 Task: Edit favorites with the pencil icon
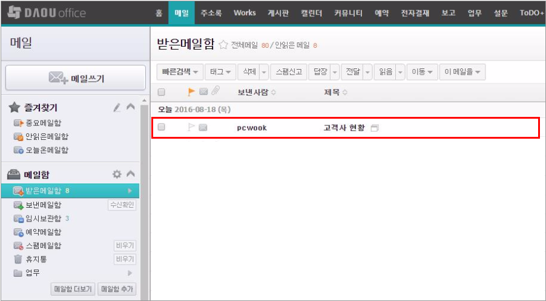117,108
